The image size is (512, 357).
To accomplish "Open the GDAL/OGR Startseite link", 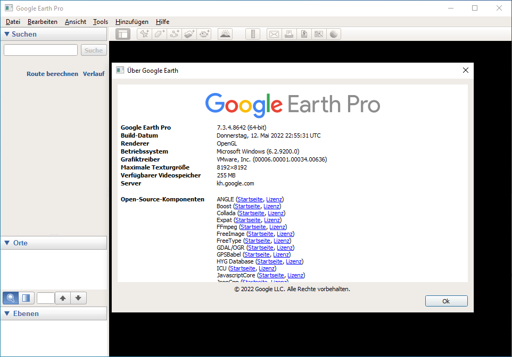I will pos(261,248).
